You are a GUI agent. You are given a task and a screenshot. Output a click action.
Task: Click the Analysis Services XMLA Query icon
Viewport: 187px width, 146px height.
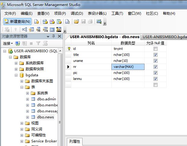click(x=59, y=22)
